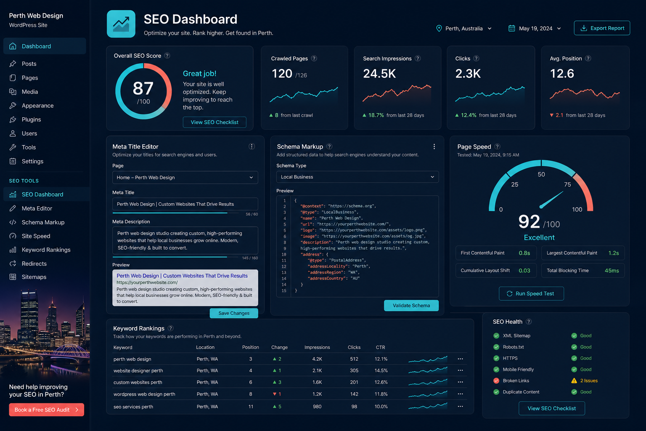Image resolution: width=646 pixels, height=431 pixels.
Task: Open the Page dropdown Home – Perth Web Design
Action: click(185, 178)
